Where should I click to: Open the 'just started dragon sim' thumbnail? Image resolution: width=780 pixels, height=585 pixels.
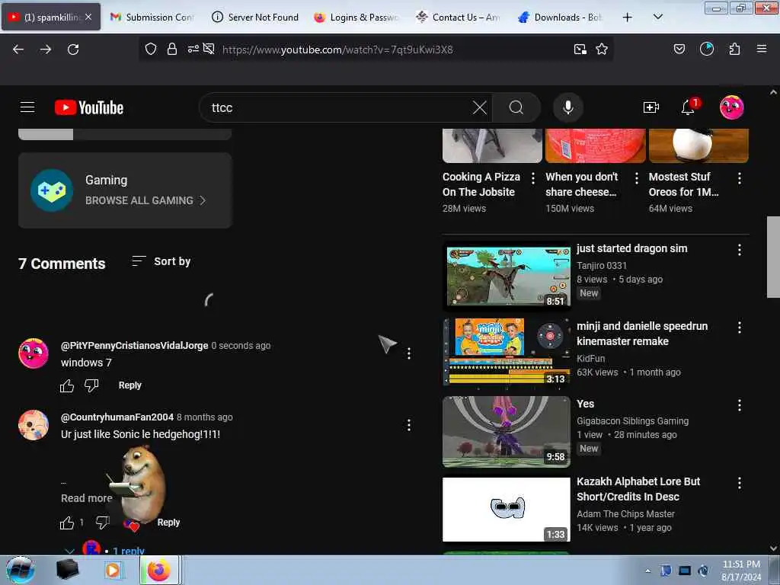coord(507,276)
